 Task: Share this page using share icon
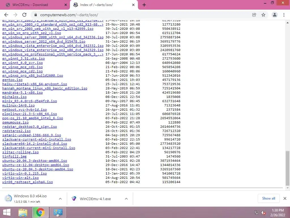(254, 15)
